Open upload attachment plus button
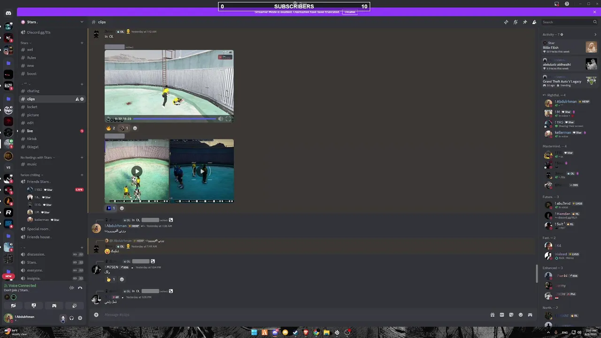The height and width of the screenshot is (338, 601). 96,315
